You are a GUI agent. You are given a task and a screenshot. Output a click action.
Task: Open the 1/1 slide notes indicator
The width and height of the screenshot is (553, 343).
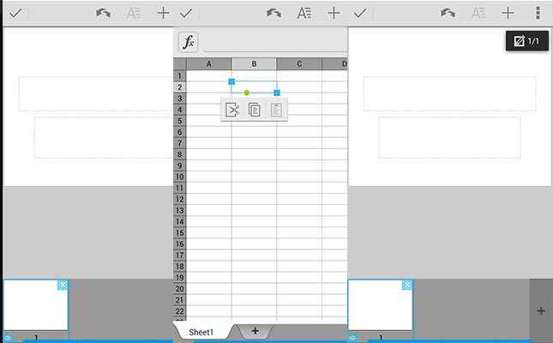pos(526,41)
